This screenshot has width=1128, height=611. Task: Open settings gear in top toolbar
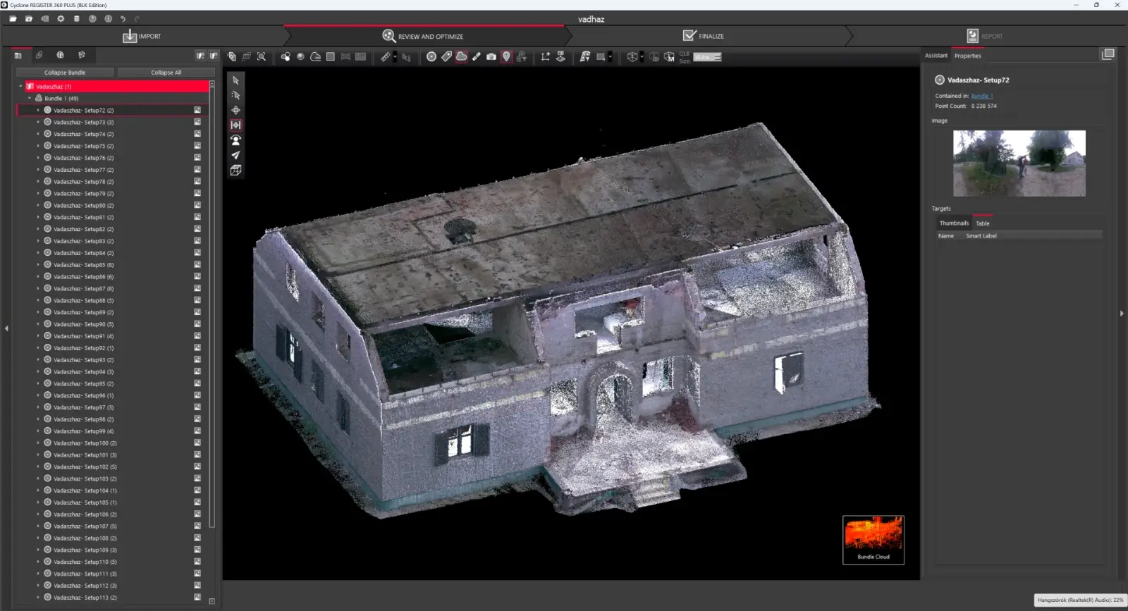tap(61, 19)
